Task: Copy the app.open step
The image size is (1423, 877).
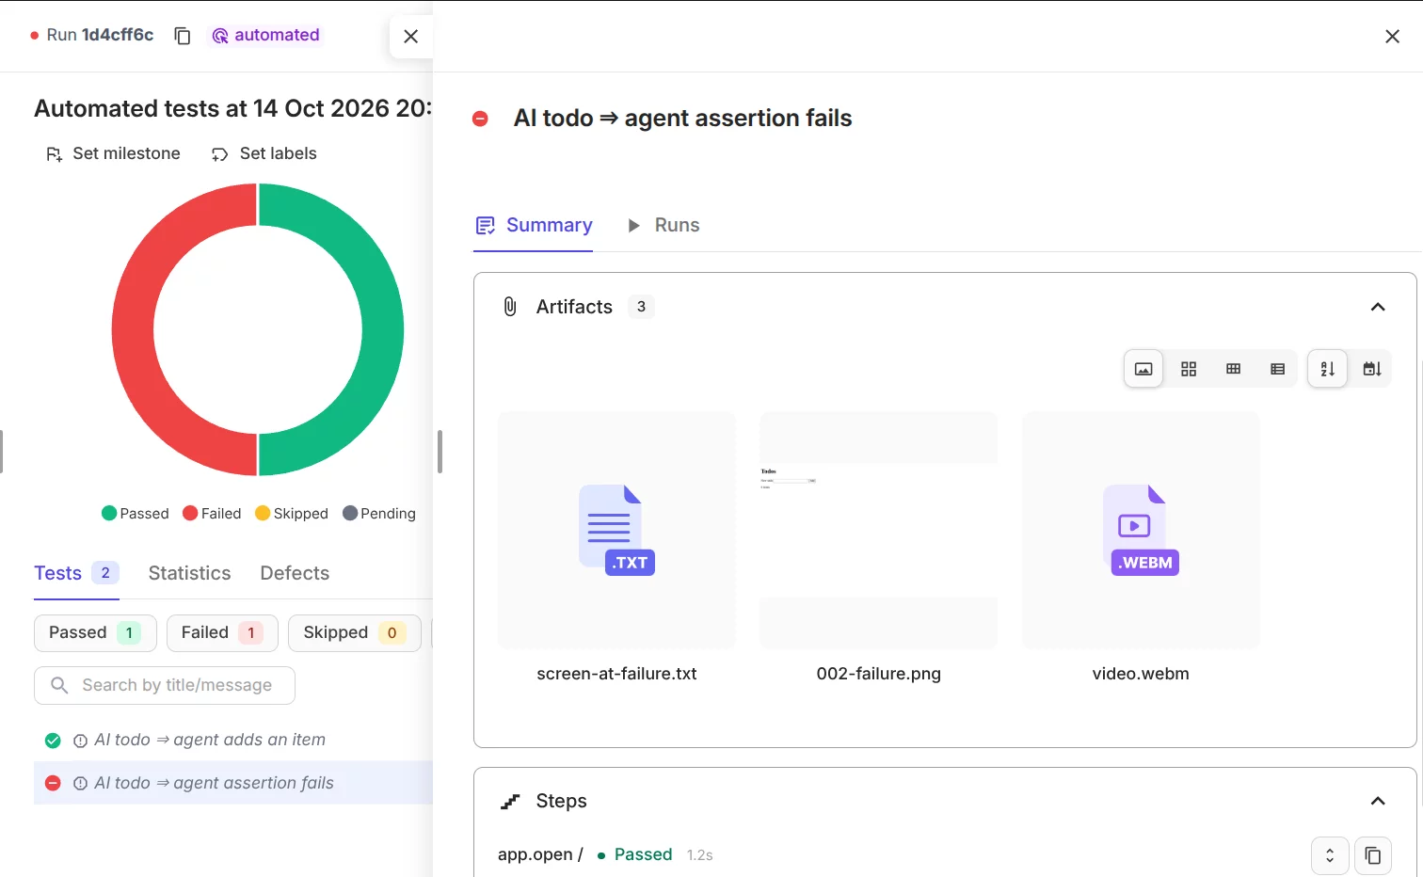Action: [x=1373, y=855]
